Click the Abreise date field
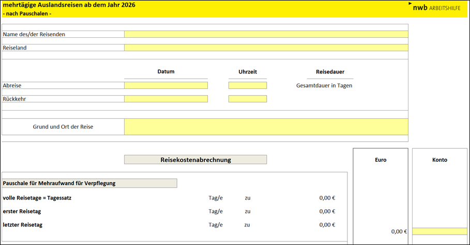 tap(166, 85)
